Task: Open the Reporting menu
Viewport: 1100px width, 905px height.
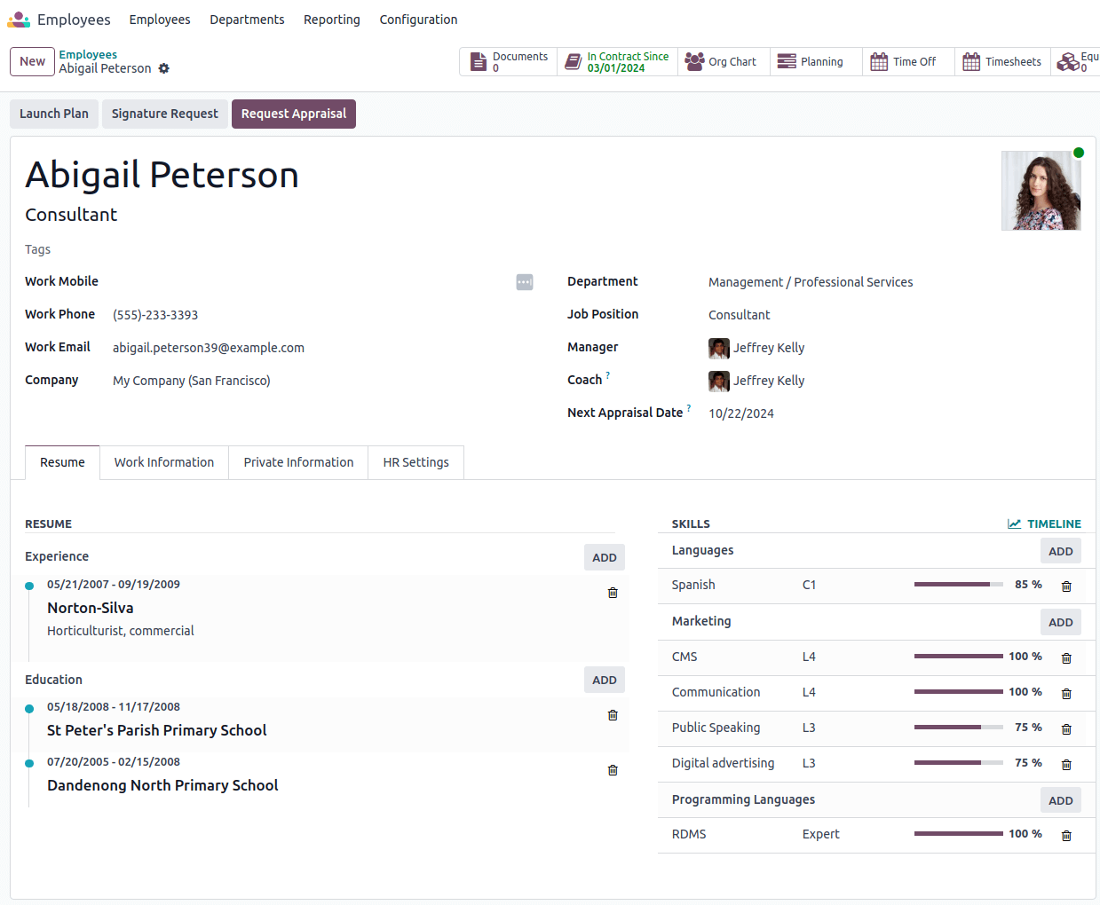Action: coord(331,20)
